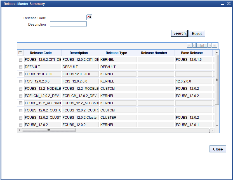The image size is (233, 180).
Task: Select the FCUBS_12.0.2.CITI_DE release code cell
Action: click(43, 60)
